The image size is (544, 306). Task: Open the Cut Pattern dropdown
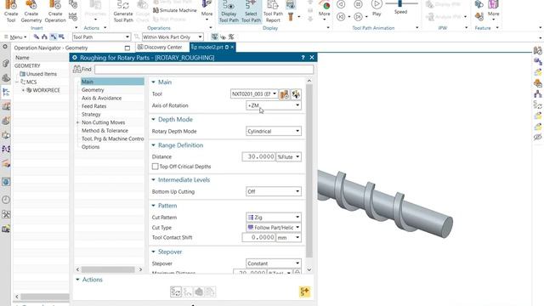pos(274,218)
